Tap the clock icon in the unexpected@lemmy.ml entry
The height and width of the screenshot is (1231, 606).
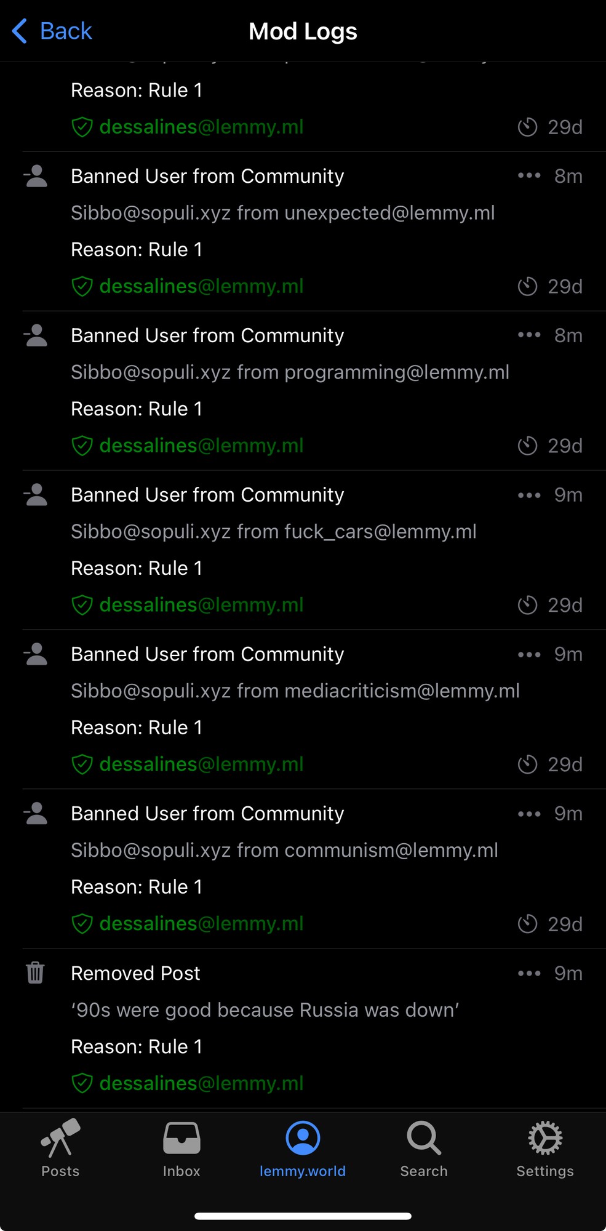click(527, 286)
